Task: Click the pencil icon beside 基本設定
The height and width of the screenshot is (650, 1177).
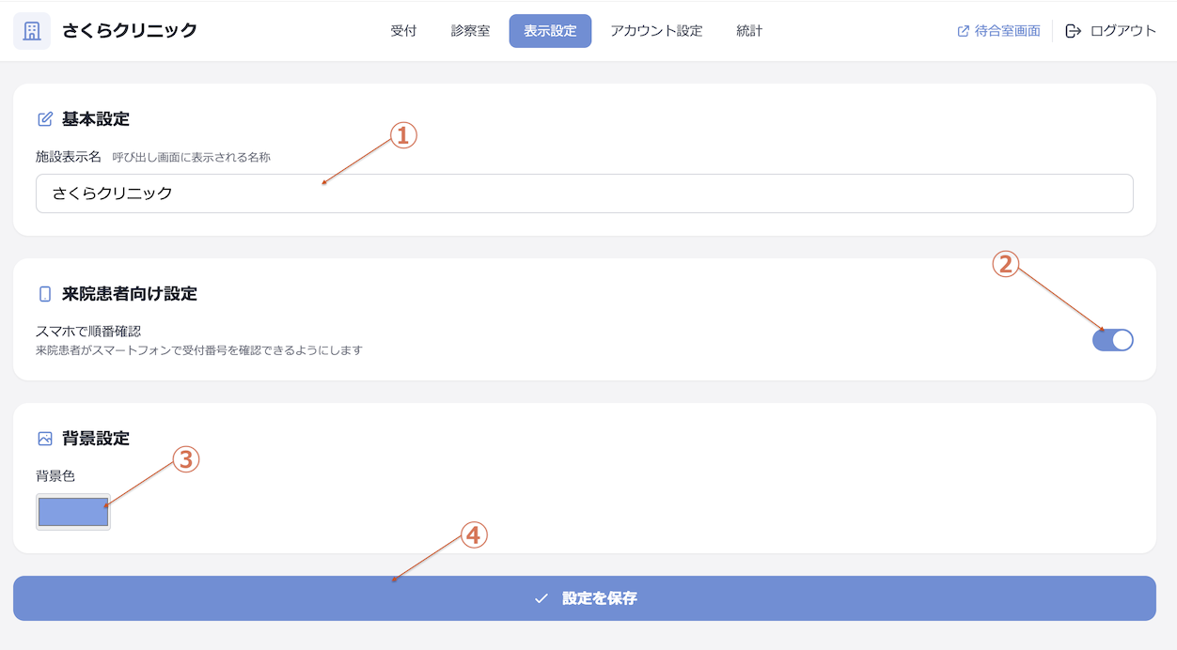Action: [x=44, y=117]
